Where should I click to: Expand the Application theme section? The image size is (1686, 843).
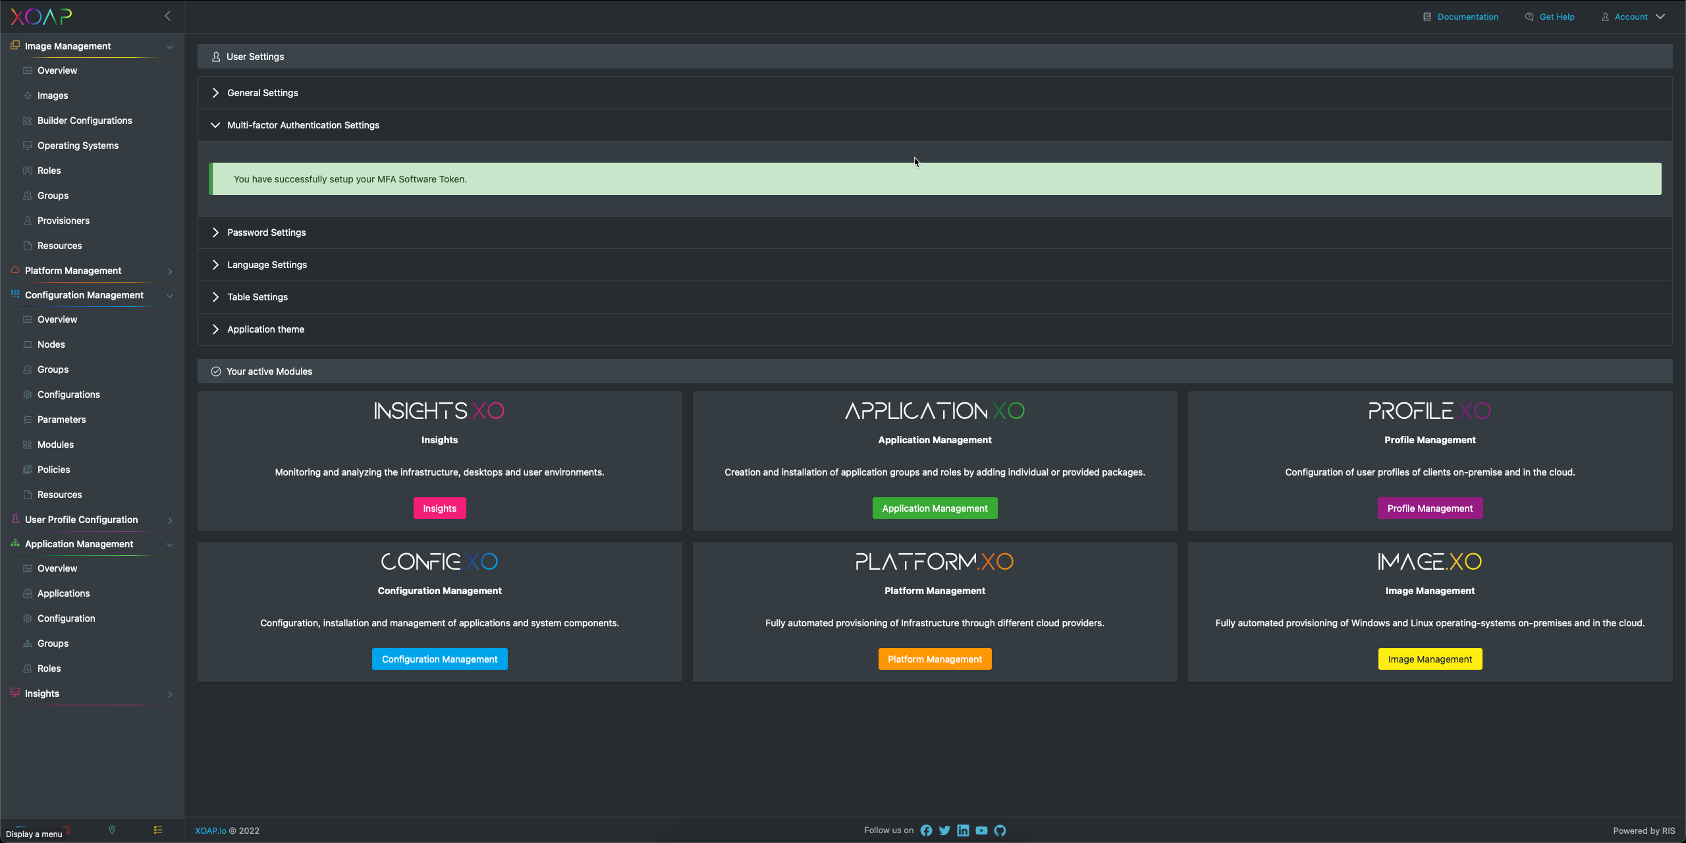[265, 329]
